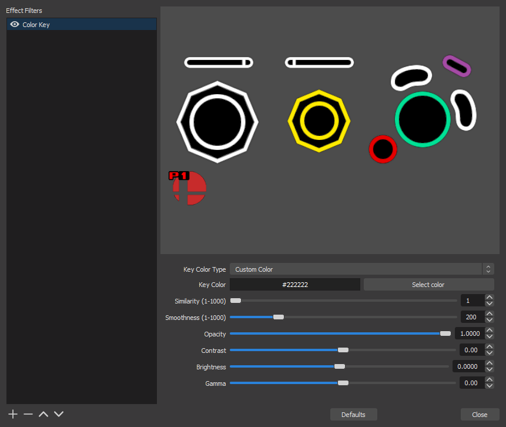This screenshot has height=427, width=506.
Task: Click the left trigger bar in preview
Action: pos(219,62)
